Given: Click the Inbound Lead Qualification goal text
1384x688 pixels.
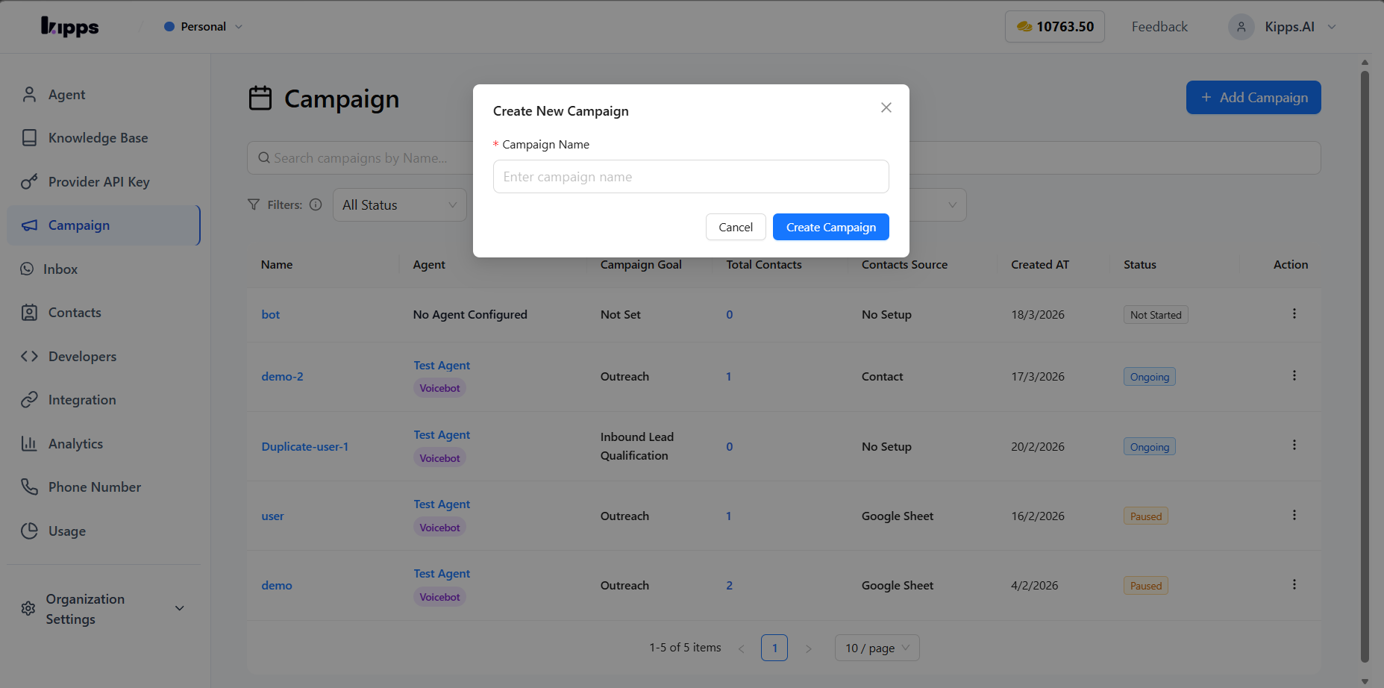Looking at the screenshot, I should click(x=637, y=446).
